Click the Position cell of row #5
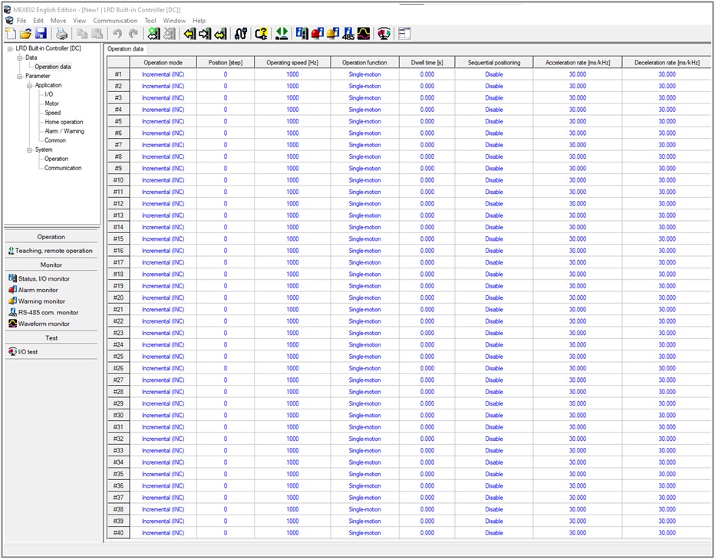Image resolution: width=715 pixels, height=559 pixels. pyautogui.click(x=226, y=121)
